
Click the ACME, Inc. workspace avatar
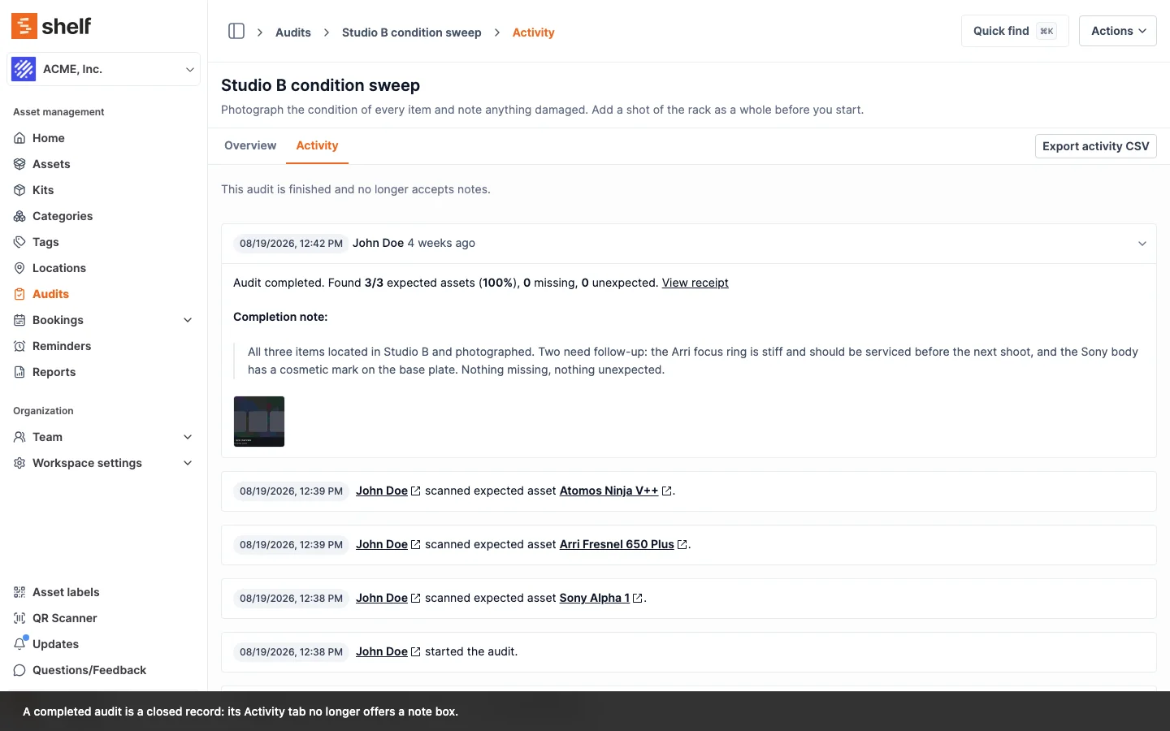coord(24,69)
